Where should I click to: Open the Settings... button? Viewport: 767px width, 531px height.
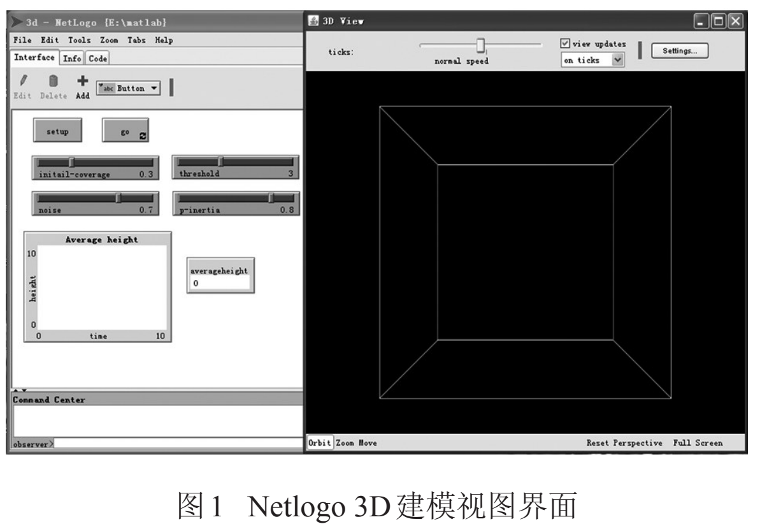(x=680, y=51)
